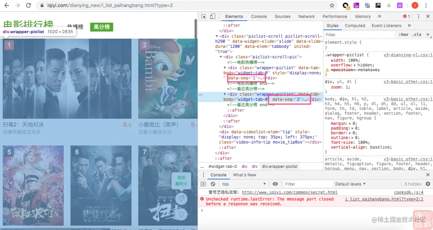The height and width of the screenshot is (230, 433).
Task: Open Console settings gear icon
Action: (x=428, y=184)
